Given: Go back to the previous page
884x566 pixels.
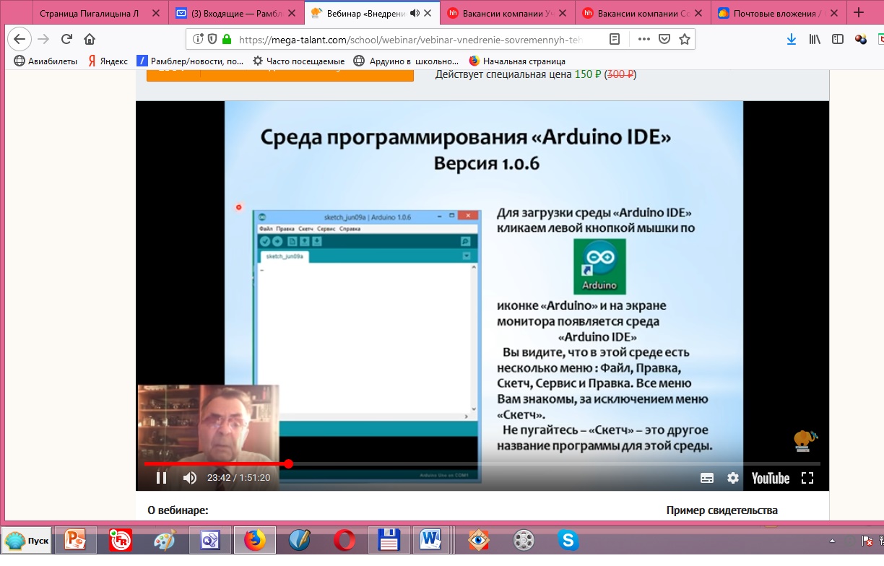Looking at the screenshot, I should [19, 40].
